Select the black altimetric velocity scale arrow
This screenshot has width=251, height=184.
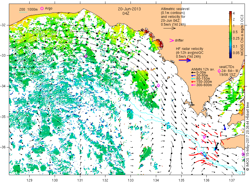coord(170,28)
